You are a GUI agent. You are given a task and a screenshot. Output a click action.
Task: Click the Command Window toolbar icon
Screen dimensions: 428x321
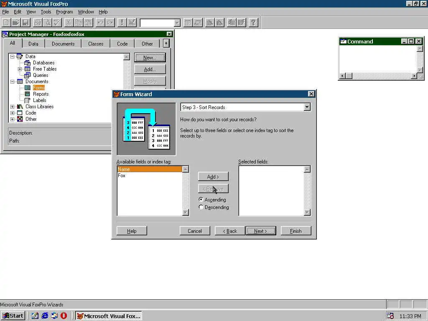coord(188,23)
